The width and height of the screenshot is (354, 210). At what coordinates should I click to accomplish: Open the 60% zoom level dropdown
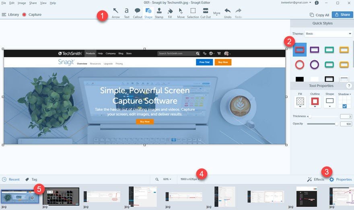[167, 179]
